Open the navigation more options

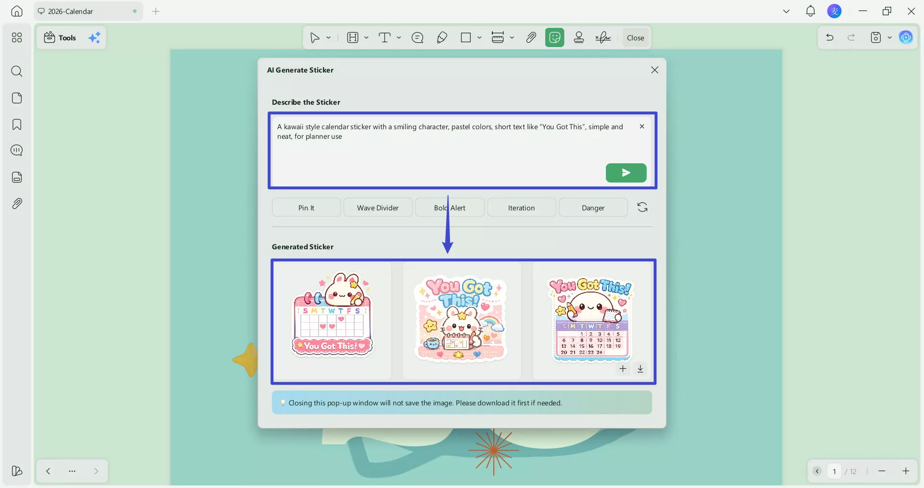click(72, 471)
